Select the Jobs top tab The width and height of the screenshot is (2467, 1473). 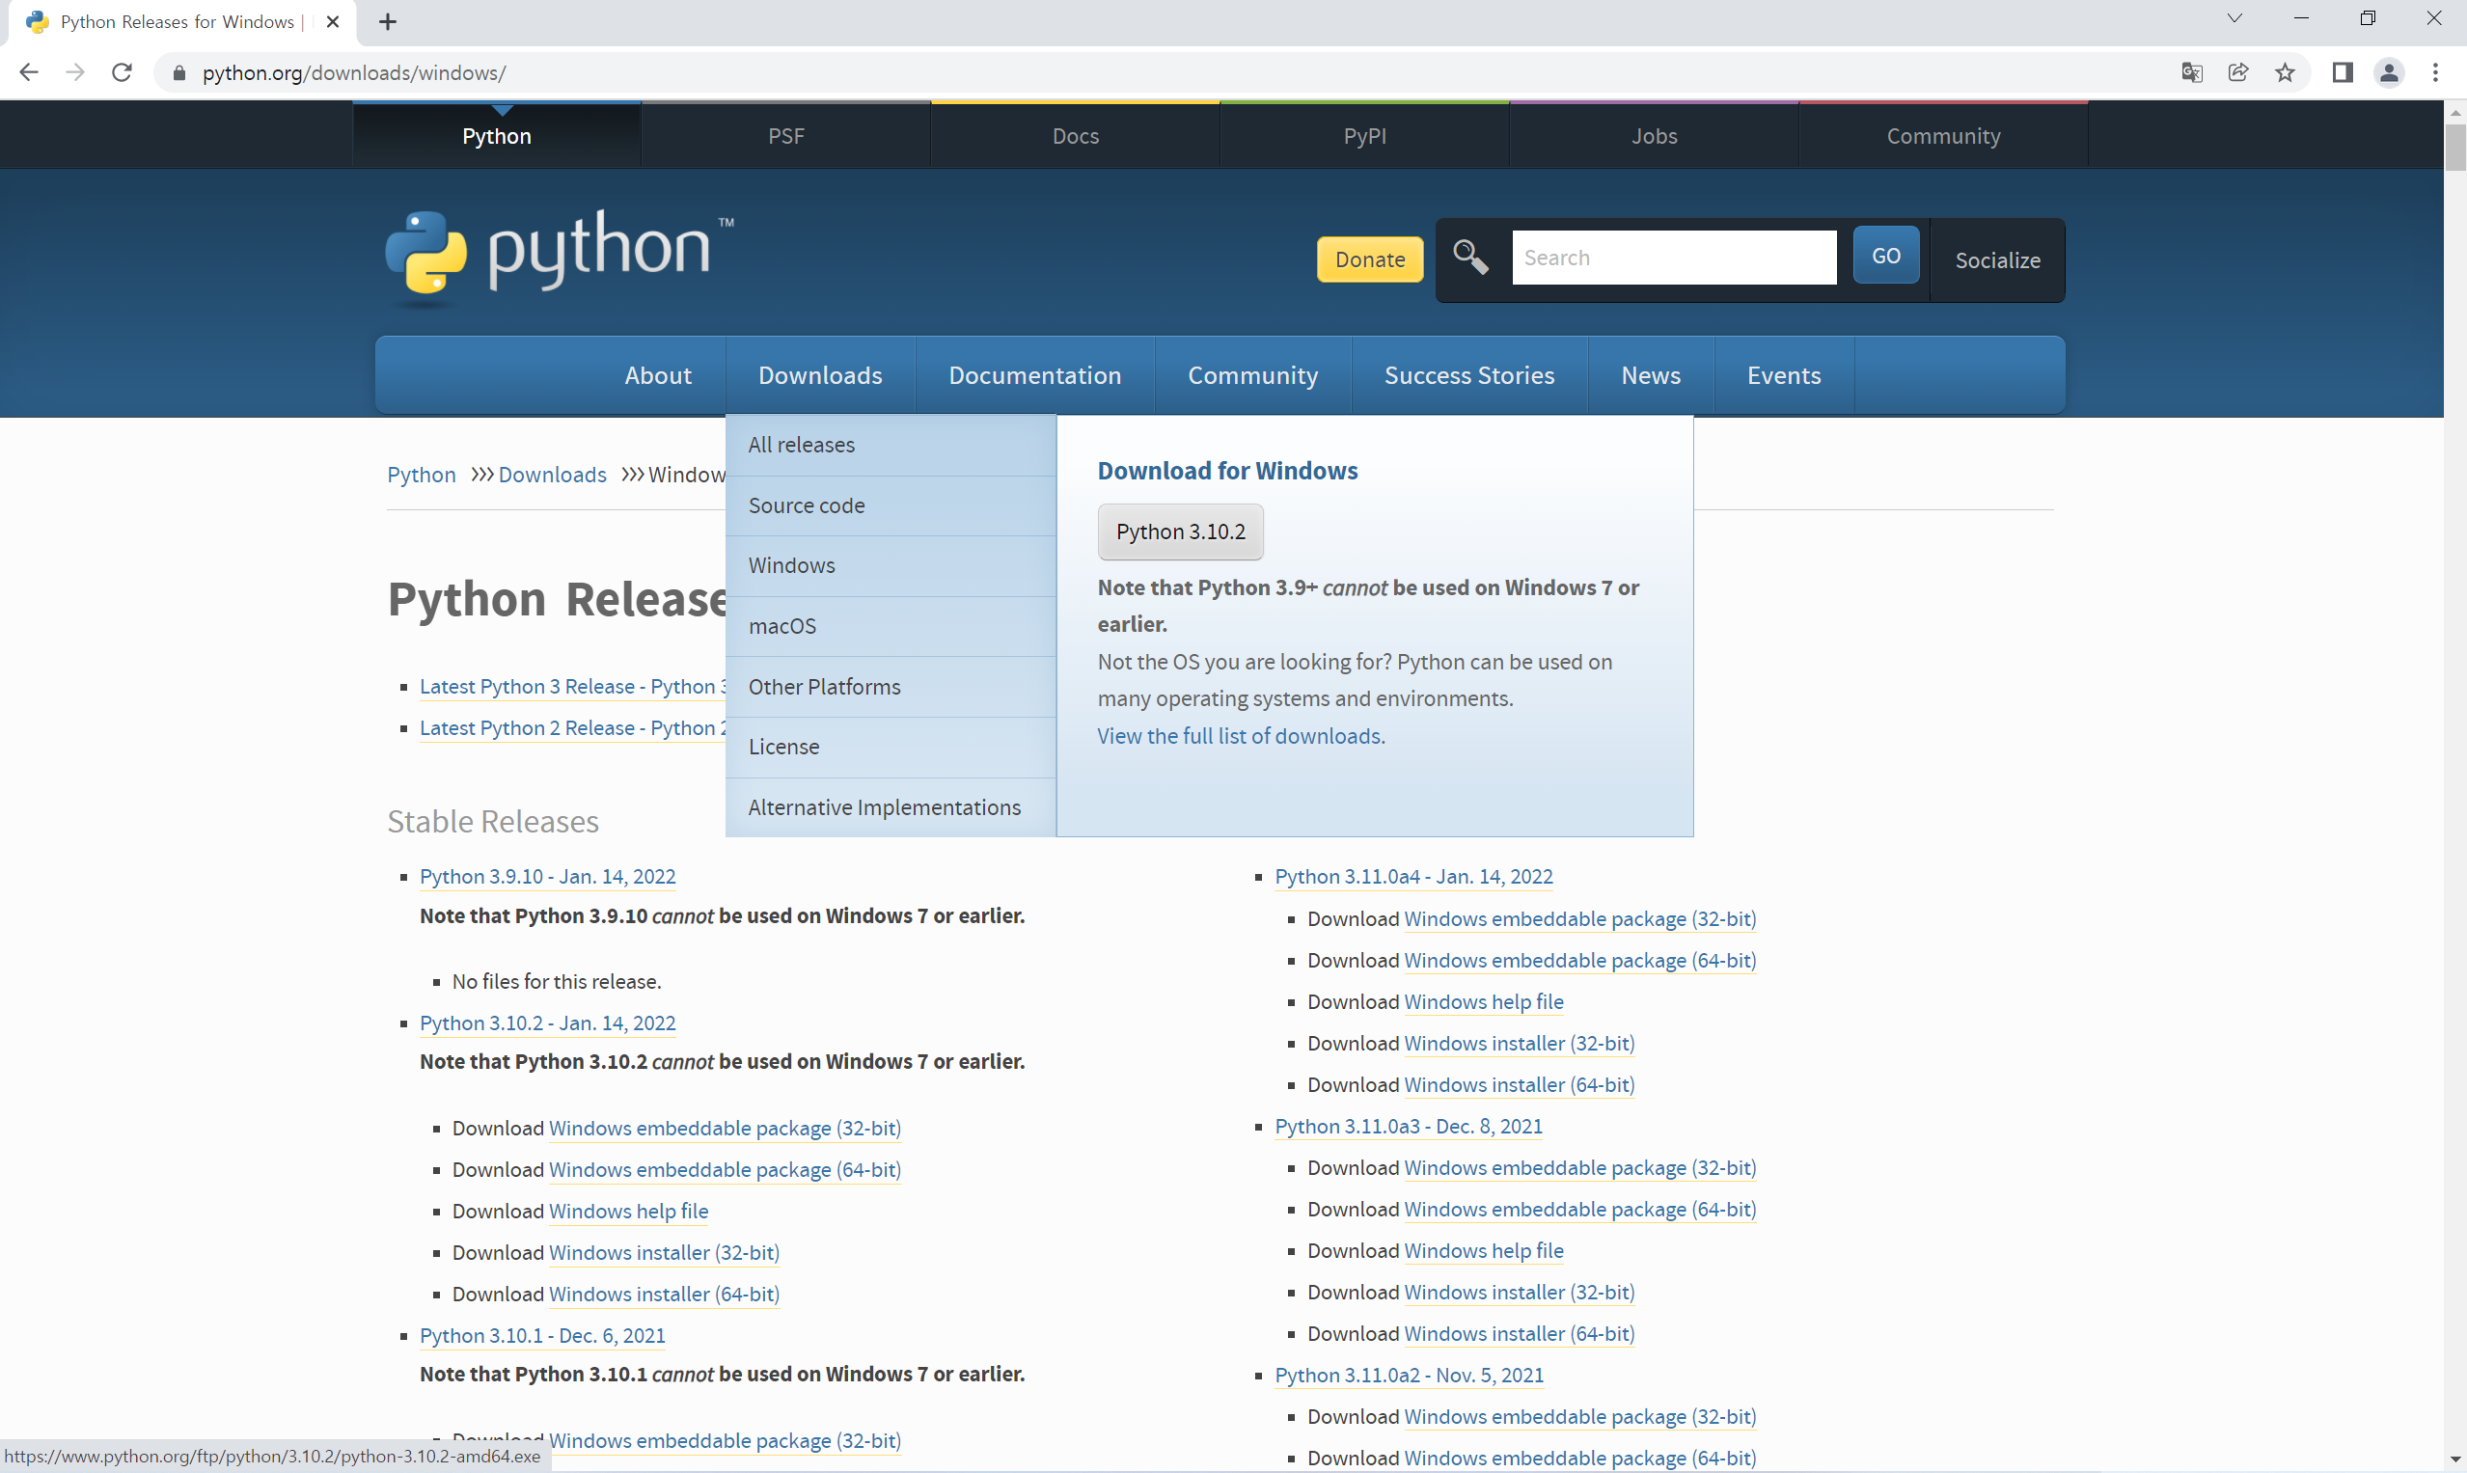1654,136
